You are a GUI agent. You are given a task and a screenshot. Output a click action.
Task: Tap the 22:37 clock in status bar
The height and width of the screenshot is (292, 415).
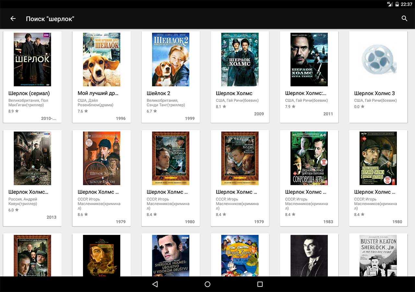407,4
